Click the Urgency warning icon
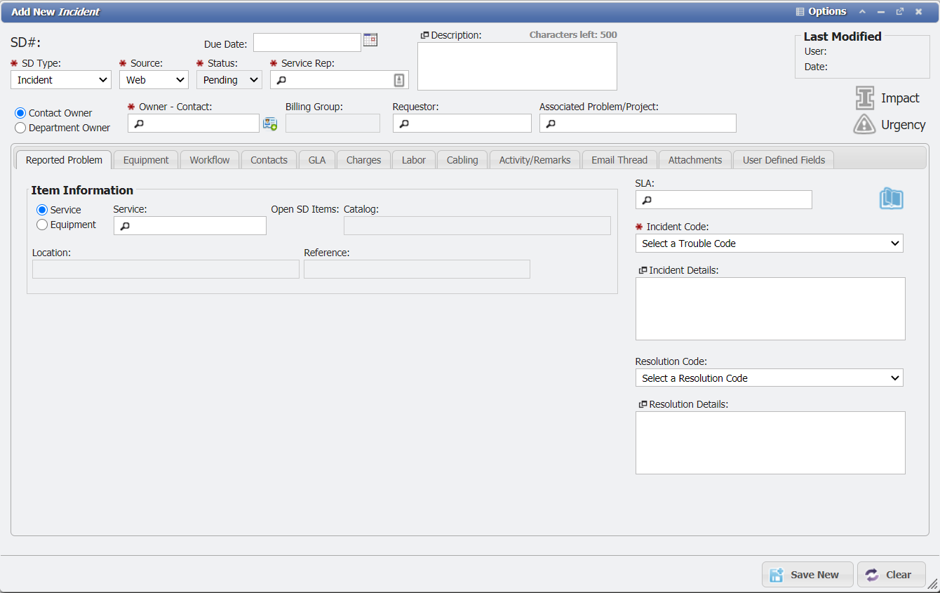The image size is (940, 593). 864,124
